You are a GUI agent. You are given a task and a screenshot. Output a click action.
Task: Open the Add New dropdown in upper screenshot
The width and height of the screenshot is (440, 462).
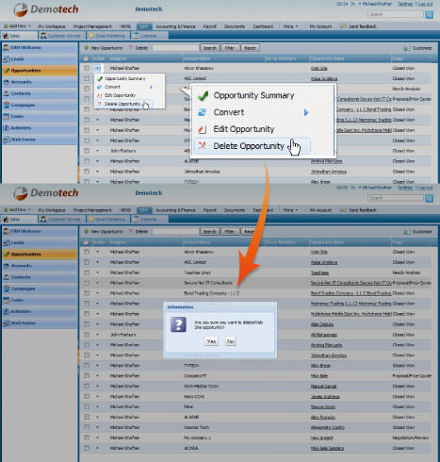click(17, 26)
